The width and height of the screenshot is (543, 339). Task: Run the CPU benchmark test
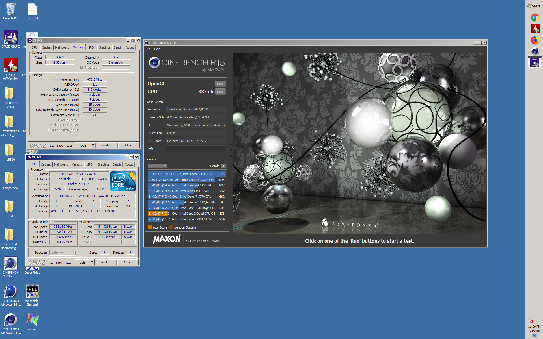(x=220, y=92)
